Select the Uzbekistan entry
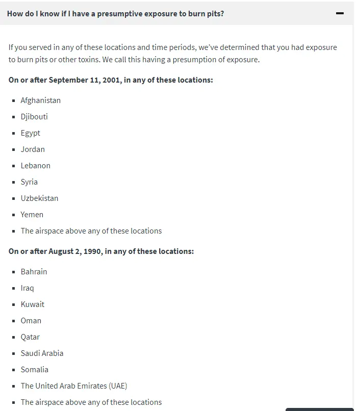The image size is (358, 411). click(39, 198)
